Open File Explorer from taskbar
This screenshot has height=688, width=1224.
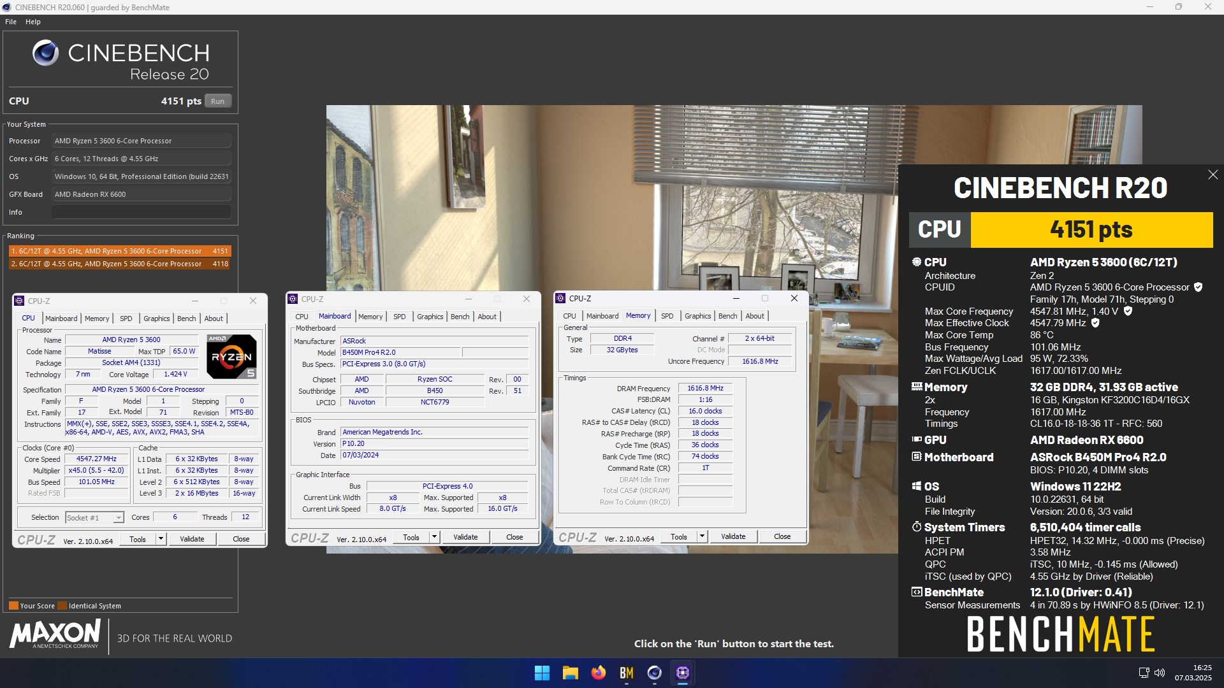click(570, 673)
